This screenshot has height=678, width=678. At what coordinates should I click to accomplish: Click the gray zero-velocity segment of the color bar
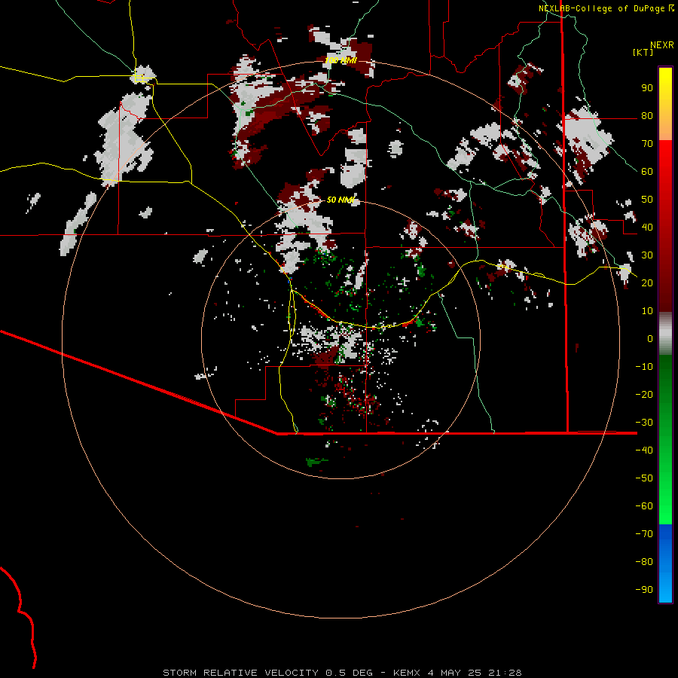coord(665,333)
